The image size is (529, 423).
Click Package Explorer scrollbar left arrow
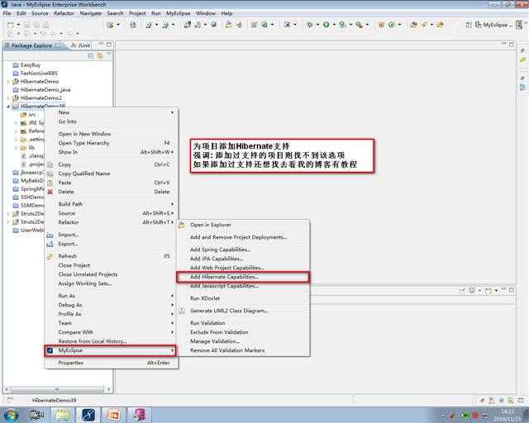pyautogui.click(x=7, y=389)
